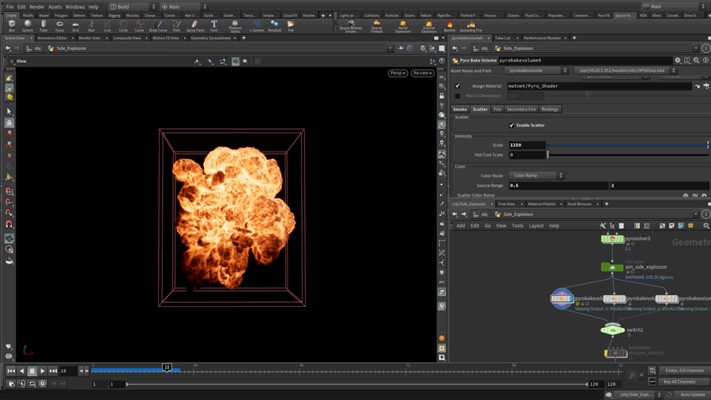Click the Aerial Explosion shelf tool
Viewport: 711px width, 400px height.
pos(403,26)
